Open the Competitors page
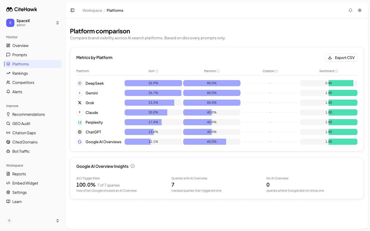The image size is (370, 231). 33,82
